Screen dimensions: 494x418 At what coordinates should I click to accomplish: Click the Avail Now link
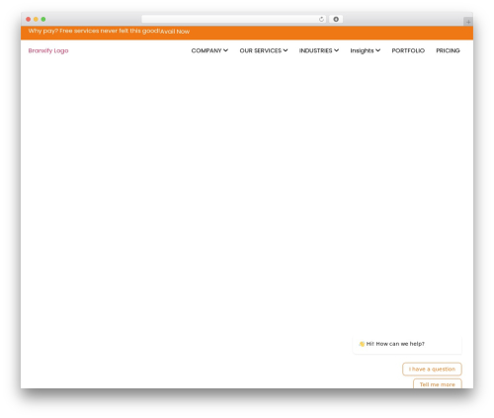[x=175, y=32]
